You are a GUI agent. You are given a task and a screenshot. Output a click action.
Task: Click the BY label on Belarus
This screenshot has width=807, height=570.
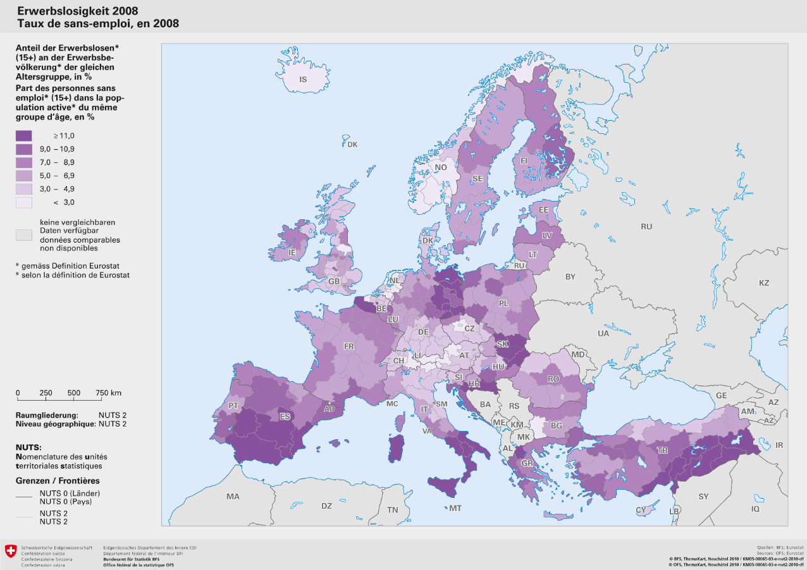click(x=570, y=277)
